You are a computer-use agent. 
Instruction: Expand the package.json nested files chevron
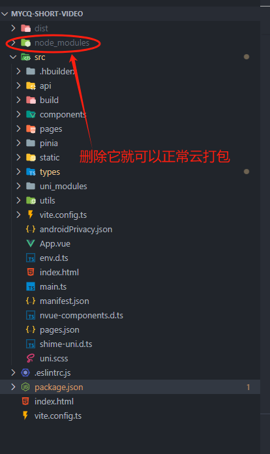[x=13, y=387]
